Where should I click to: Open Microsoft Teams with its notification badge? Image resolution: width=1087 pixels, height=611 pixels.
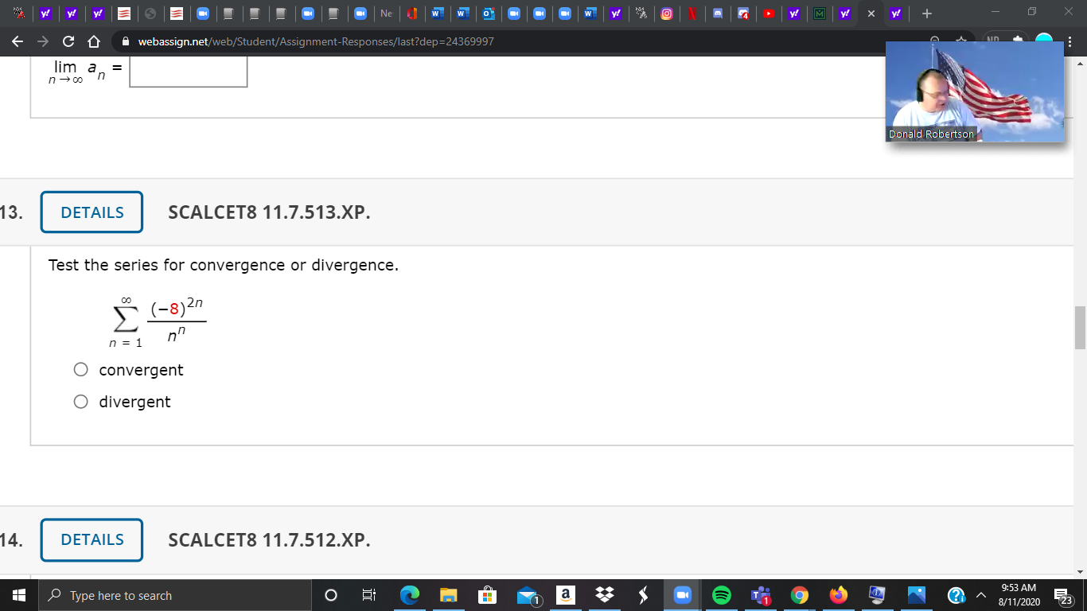[762, 595]
